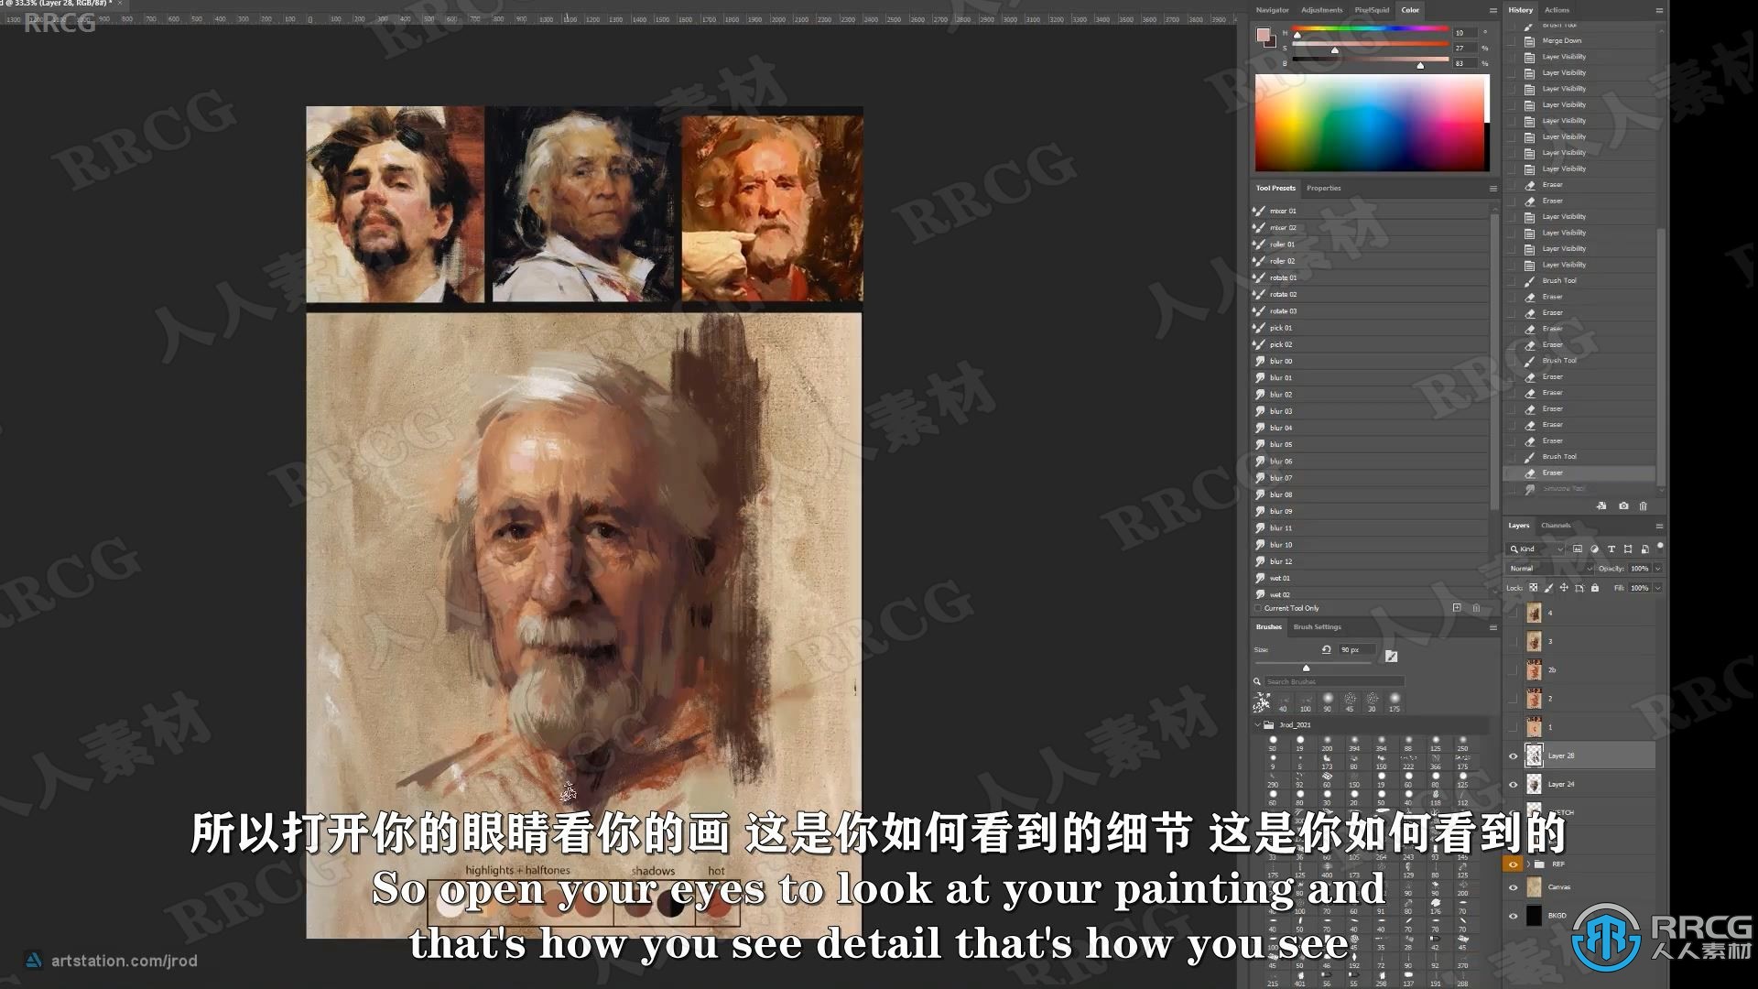Hide the BKGD layer

click(x=1513, y=915)
